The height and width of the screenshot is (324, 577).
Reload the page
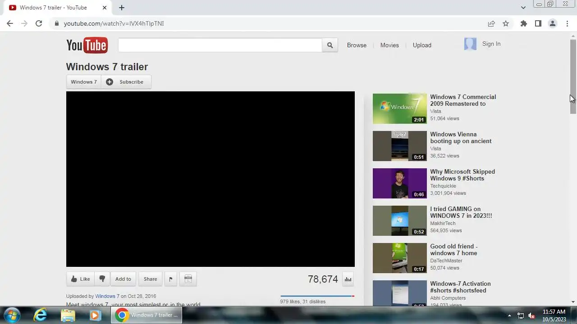39,23
